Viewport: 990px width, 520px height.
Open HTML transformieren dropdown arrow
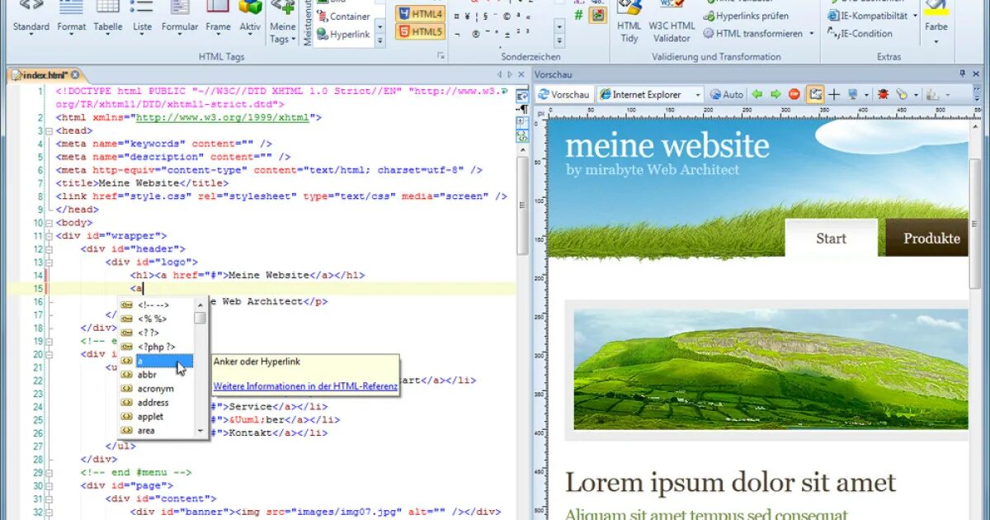pos(811,34)
